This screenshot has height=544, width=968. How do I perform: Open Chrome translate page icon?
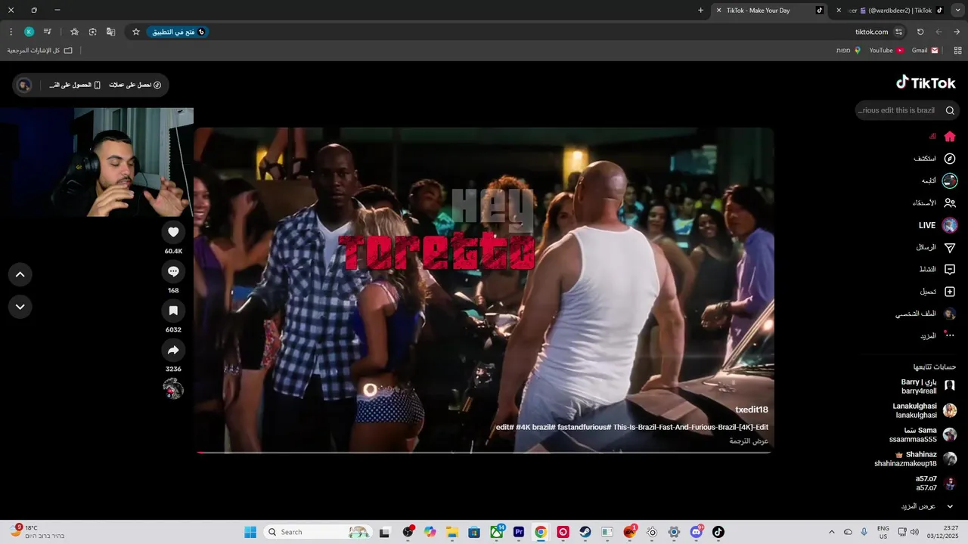coord(110,32)
